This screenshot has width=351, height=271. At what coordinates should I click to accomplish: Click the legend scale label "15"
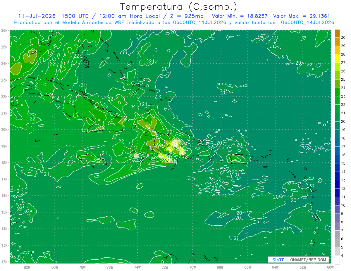(x=343, y=163)
